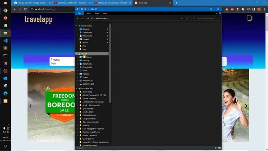Viewport: 268px width, 151px height.
Task: Close the Travel App browser tab
Action: (x=170, y=3)
